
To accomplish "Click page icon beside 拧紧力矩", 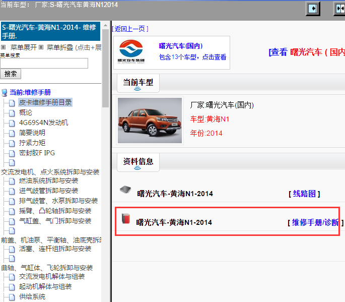I will click(12, 143).
